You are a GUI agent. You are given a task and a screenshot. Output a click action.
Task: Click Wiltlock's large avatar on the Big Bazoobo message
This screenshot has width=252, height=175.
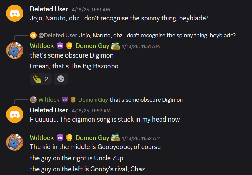click(x=15, y=50)
